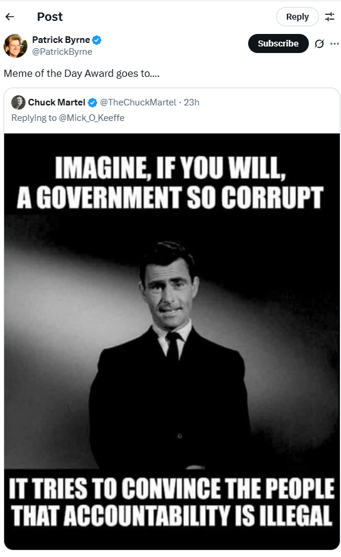Open the Patrick Byrne display name link
Viewport: 341px width, 557px height.
pos(61,40)
